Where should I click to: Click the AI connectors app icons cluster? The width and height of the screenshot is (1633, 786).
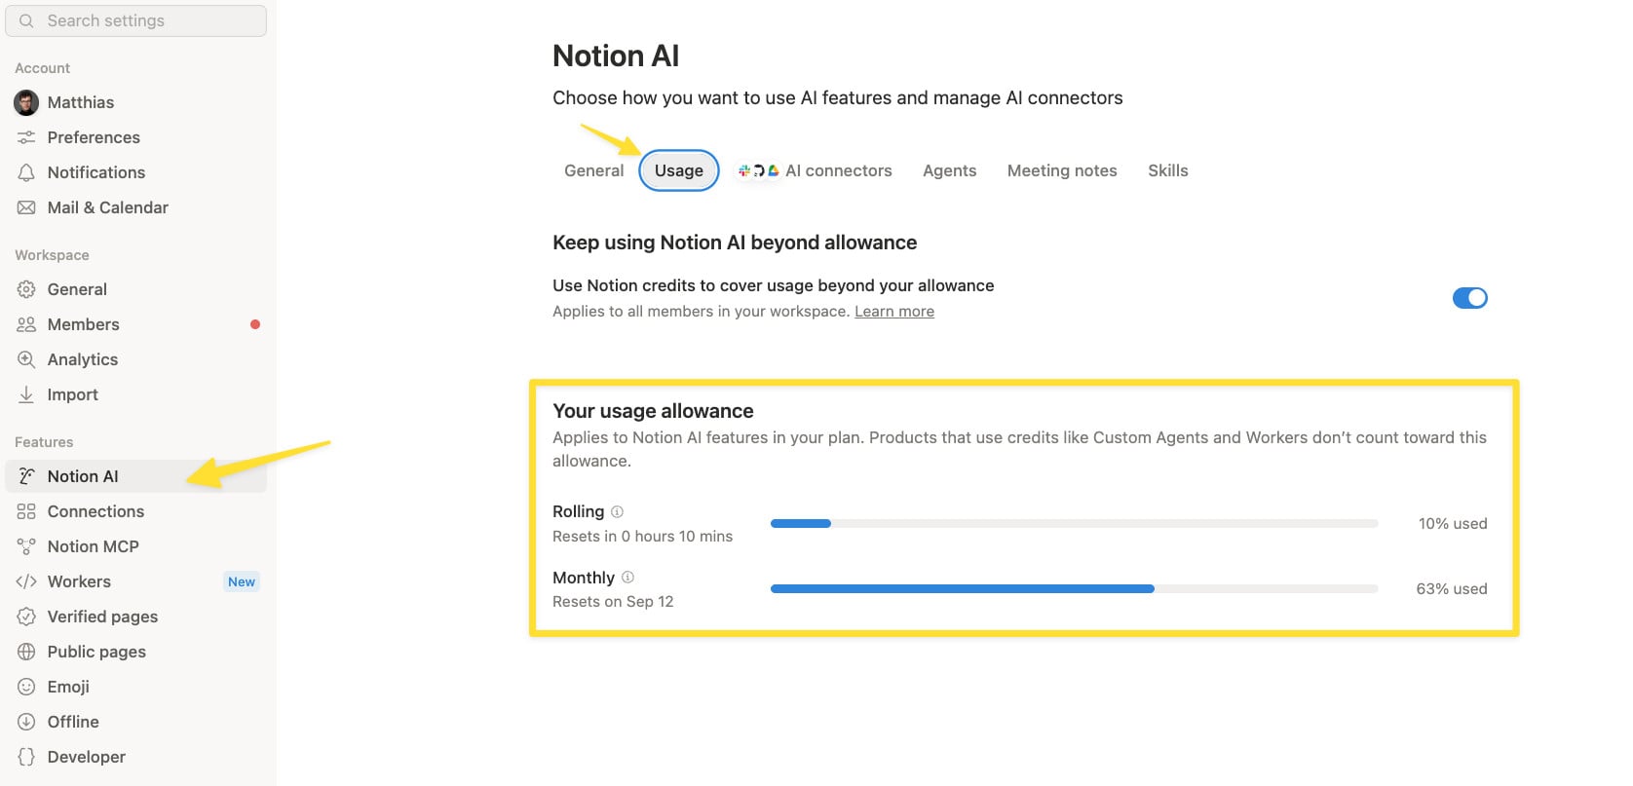click(x=759, y=170)
